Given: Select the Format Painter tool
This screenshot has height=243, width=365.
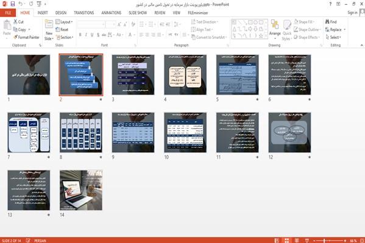Looking at the screenshot, I should 26,37.
